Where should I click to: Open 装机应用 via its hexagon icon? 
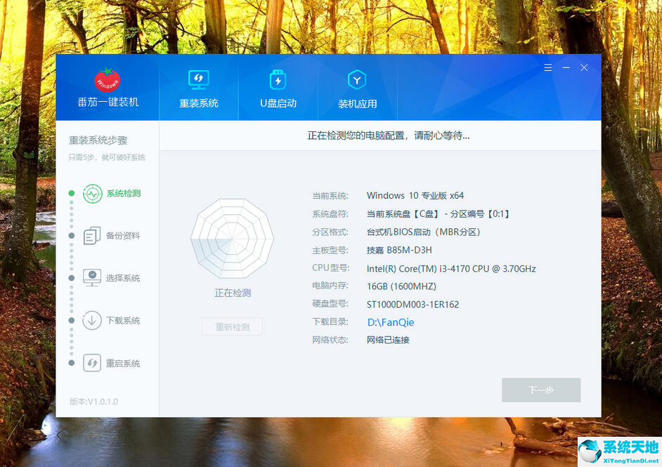coord(356,80)
